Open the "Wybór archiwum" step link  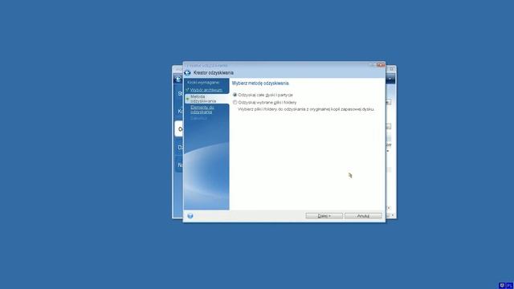(x=206, y=90)
